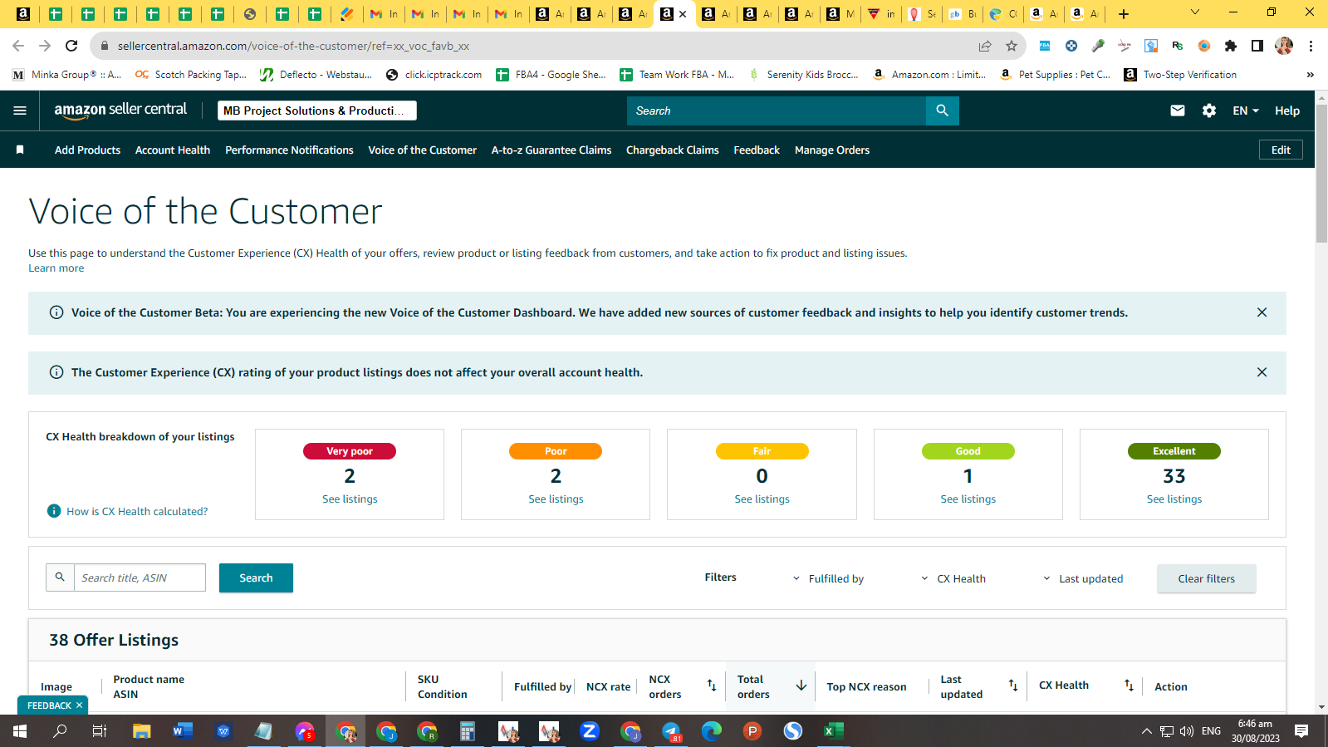The image size is (1328, 747).
Task: Click the Amazon Seller Central logo
Action: (x=120, y=111)
